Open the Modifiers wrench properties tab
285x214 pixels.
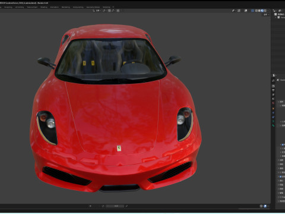pos(273,113)
